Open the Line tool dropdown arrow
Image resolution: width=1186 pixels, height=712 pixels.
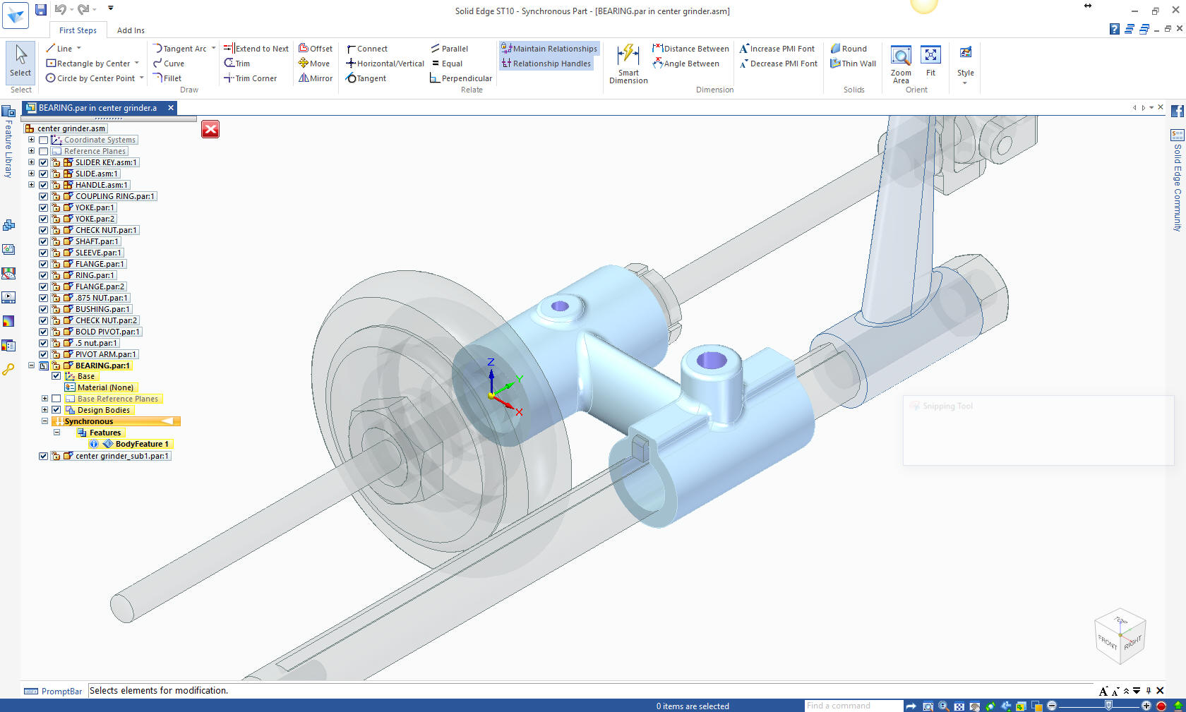pyautogui.click(x=79, y=49)
